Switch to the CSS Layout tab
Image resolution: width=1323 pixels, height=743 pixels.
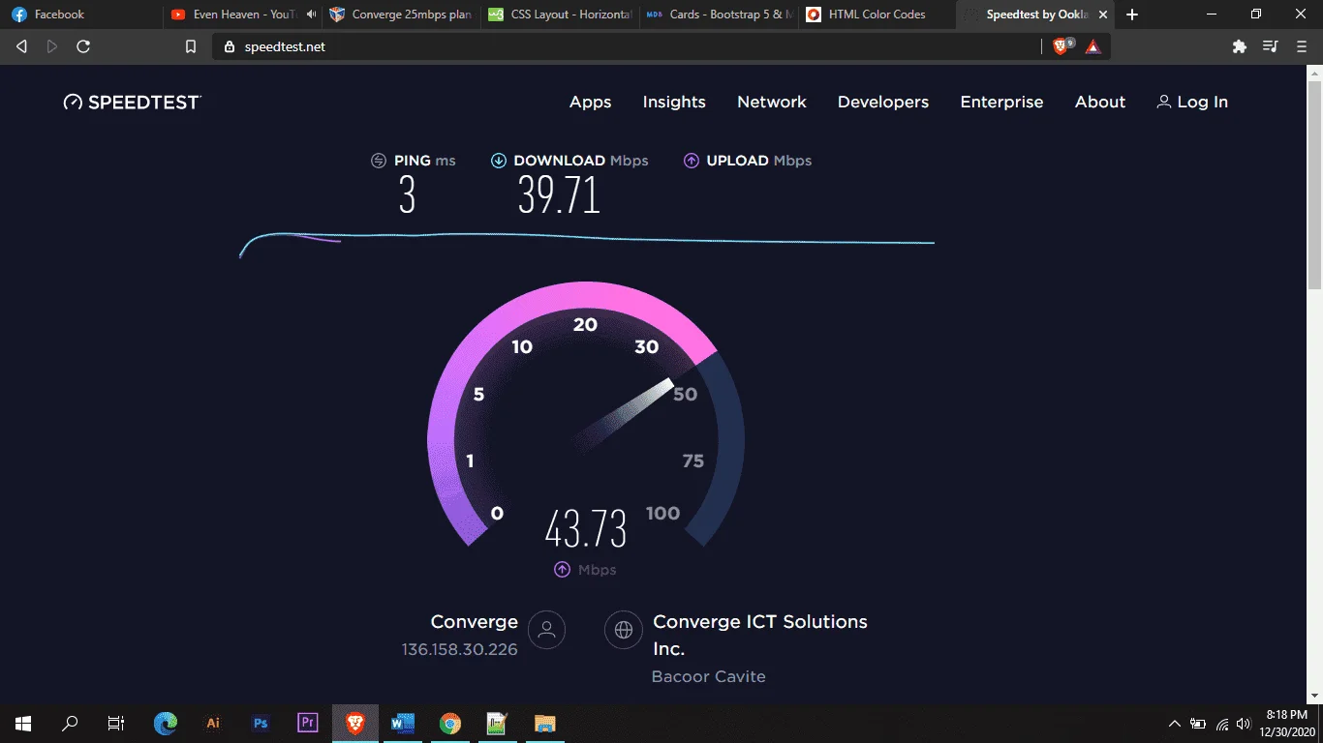pyautogui.click(x=560, y=15)
